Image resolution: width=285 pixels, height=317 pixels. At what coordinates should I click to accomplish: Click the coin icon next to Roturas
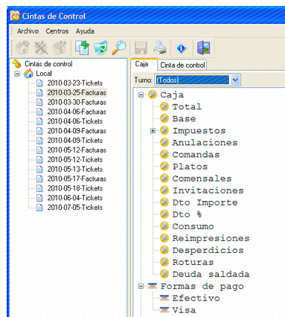(x=164, y=262)
